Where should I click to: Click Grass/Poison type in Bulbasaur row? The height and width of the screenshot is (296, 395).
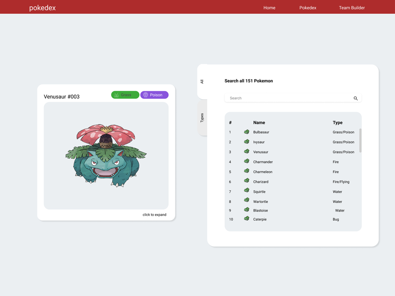click(343, 132)
